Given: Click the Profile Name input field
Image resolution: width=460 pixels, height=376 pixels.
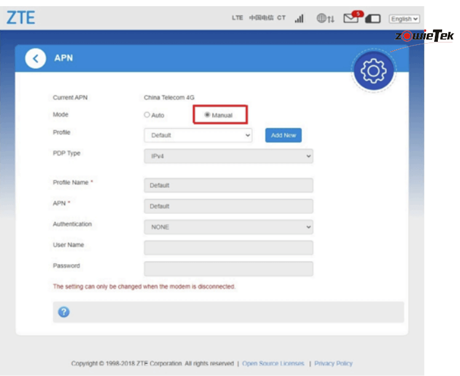Looking at the screenshot, I should (x=228, y=185).
